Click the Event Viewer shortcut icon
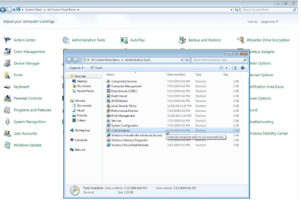The height and width of the screenshot is (200, 301). click(x=108, y=96)
